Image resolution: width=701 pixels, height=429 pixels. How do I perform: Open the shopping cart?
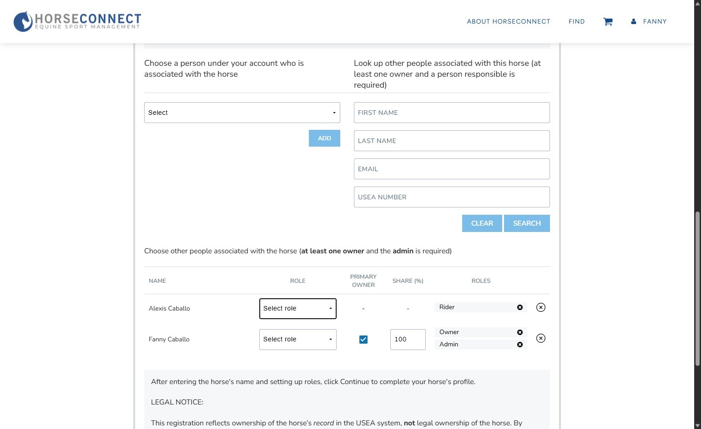pyautogui.click(x=608, y=21)
